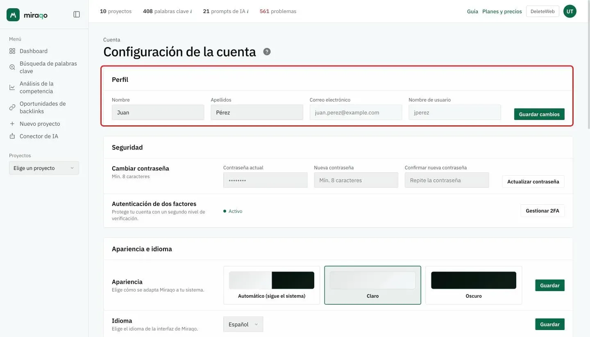This screenshot has height=337, width=590.
Task: Open the Guía link
Action: [472, 11]
